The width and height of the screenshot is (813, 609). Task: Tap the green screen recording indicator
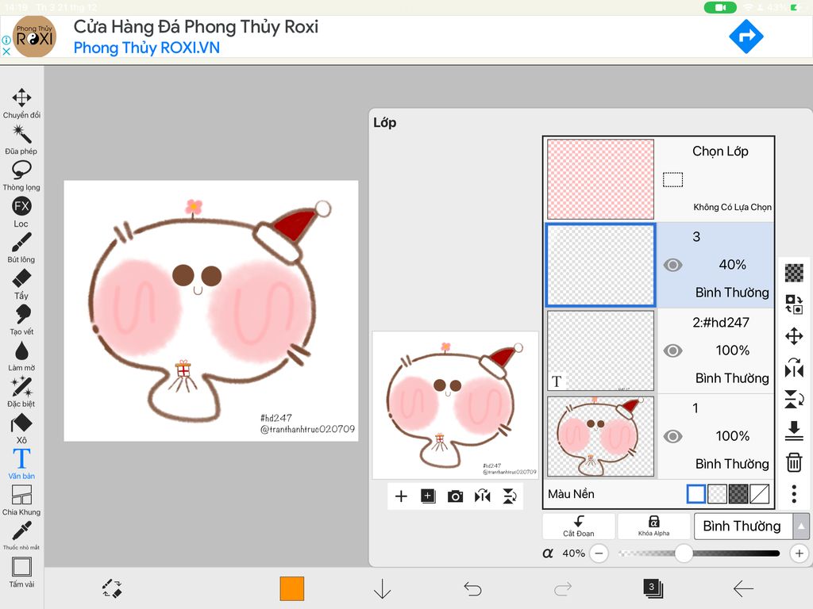point(720,7)
